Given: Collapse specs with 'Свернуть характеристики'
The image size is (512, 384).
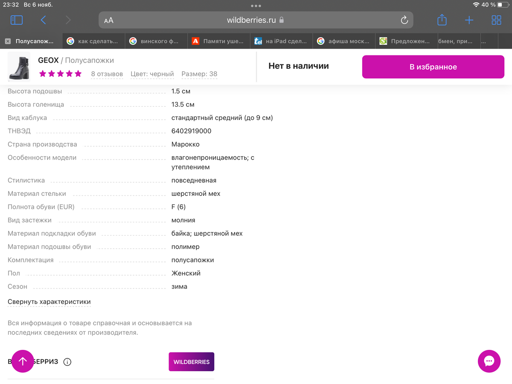Looking at the screenshot, I should tap(49, 302).
